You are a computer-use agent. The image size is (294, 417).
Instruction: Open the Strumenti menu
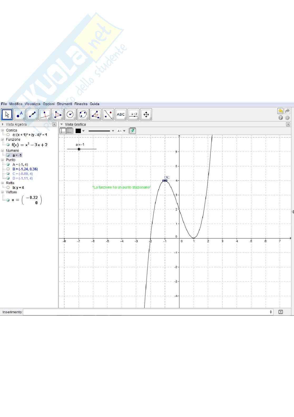64,104
